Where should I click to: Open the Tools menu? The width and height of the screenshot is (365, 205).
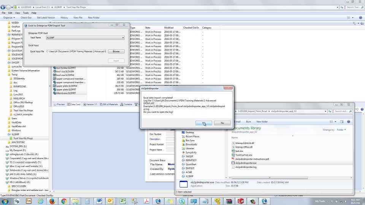(25, 13)
